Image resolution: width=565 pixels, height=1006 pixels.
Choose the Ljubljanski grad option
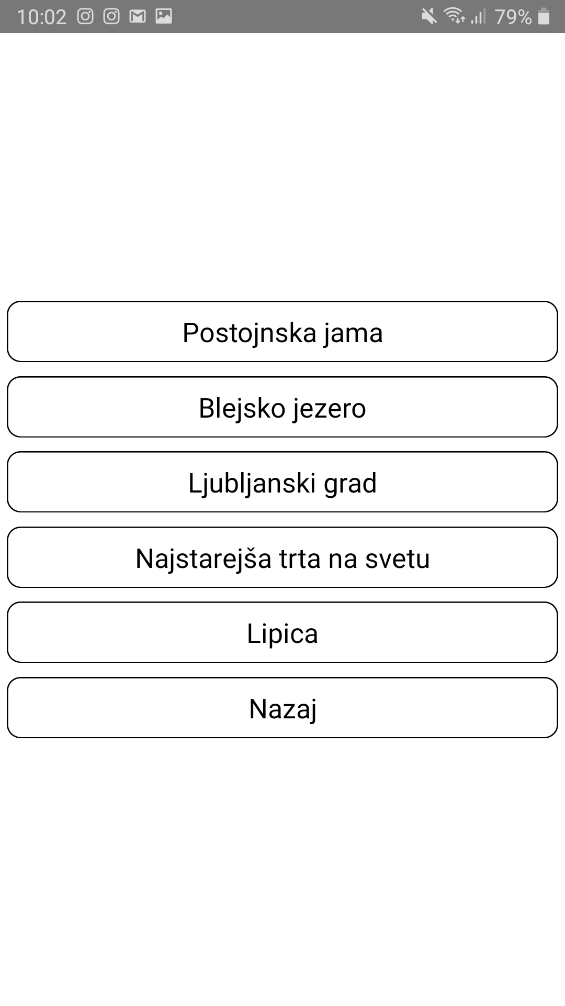point(282,482)
